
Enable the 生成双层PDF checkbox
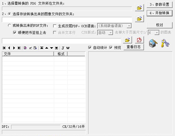[x=55, y=26]
